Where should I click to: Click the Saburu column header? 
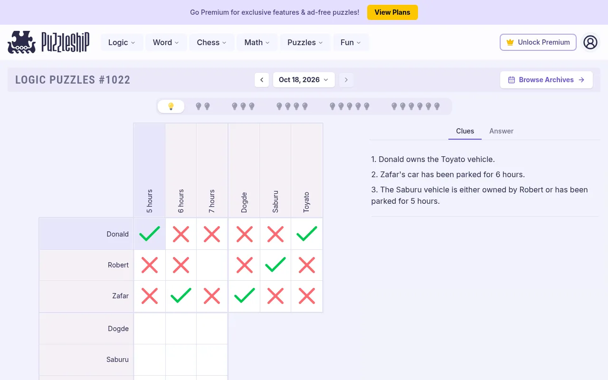(x=275, y=171)
